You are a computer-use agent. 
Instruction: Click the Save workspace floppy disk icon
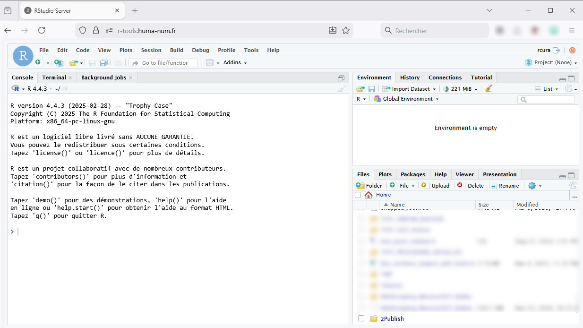[372, 89]
